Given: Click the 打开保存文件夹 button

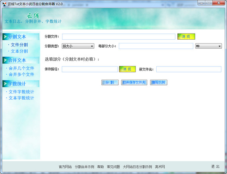Looking at the screenshot, I should pos(134,82).
